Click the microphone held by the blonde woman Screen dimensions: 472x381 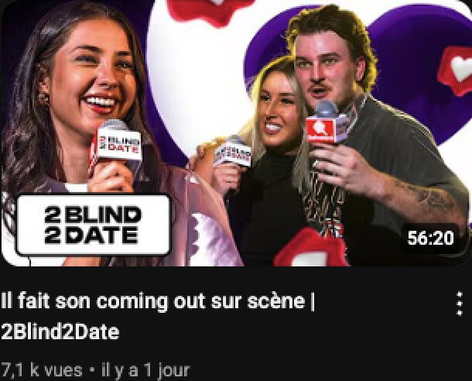(232, 152)
